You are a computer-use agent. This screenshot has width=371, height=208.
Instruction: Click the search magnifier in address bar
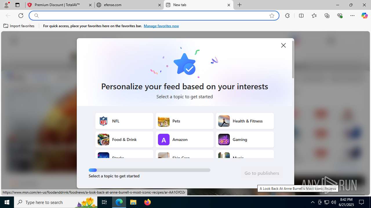[x=37, y=16]
